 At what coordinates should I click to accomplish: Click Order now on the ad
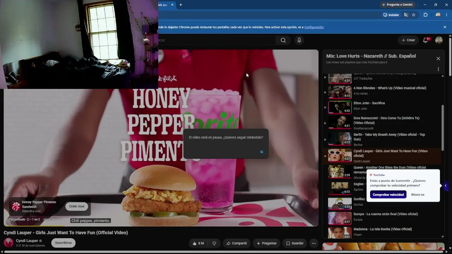click(77, 206)
